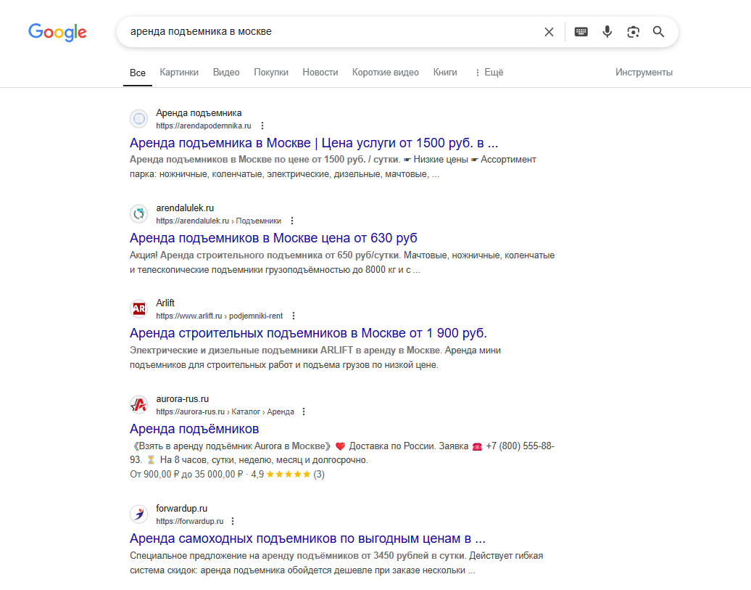Clear the search query with X

[x=549, y=32]
